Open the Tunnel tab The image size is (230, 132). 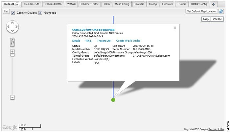pyautogui.click(x=182, y=4)
